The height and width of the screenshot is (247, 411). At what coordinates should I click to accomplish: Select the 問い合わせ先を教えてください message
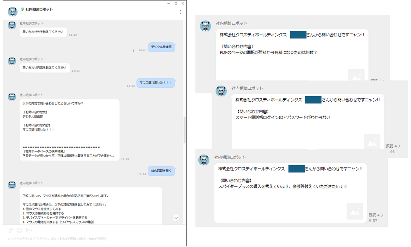[x=43, y=32]
